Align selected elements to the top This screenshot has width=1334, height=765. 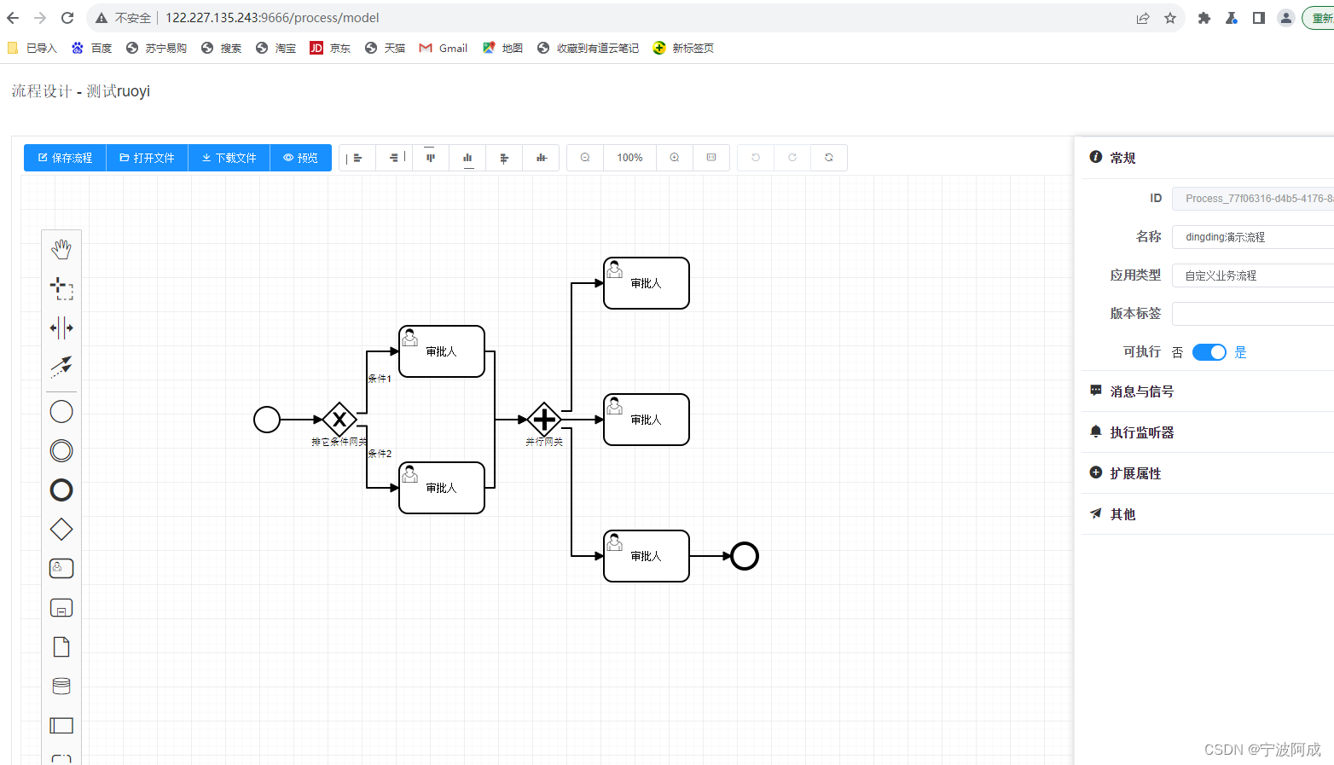tap(431, 158)
